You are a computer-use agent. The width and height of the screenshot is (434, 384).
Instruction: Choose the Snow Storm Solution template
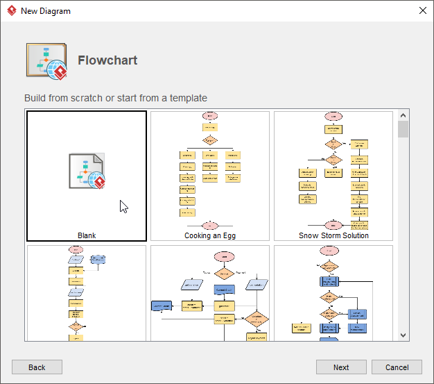333,176
